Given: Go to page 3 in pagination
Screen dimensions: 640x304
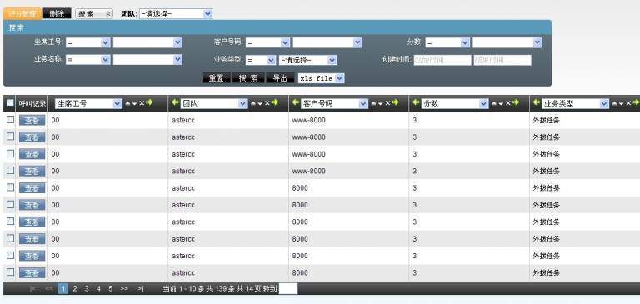Looking at the screenshot, I should coord(87,288).
